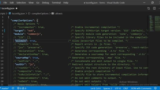
Task: Open the View menu
Action: (x=31, y=3)
